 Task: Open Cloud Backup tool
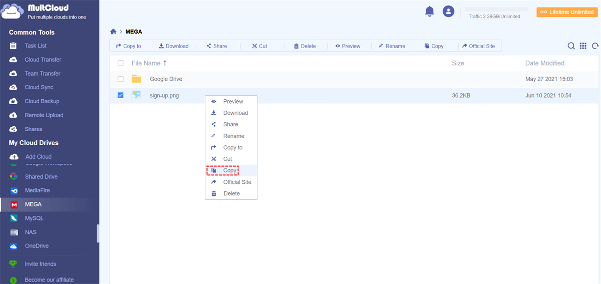click(42, 101)
